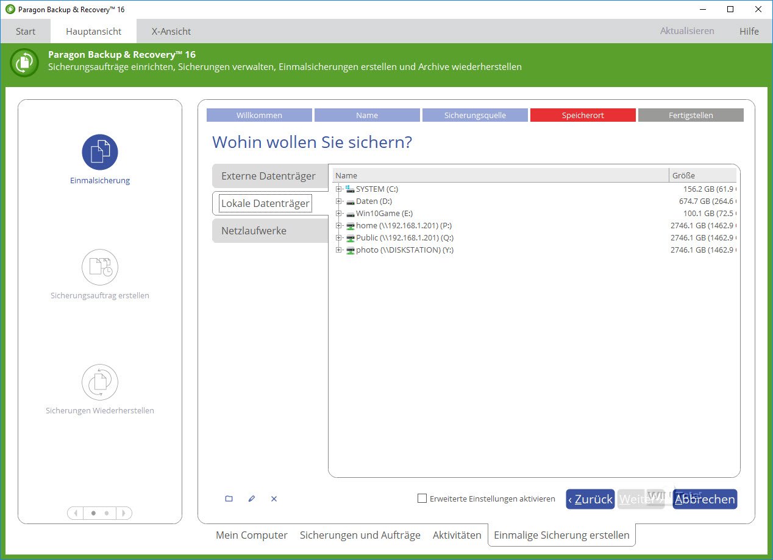Screen dimensions: 773x560
Task: Click the Win10Game (E:) drive icon
Action: (350, 214)
